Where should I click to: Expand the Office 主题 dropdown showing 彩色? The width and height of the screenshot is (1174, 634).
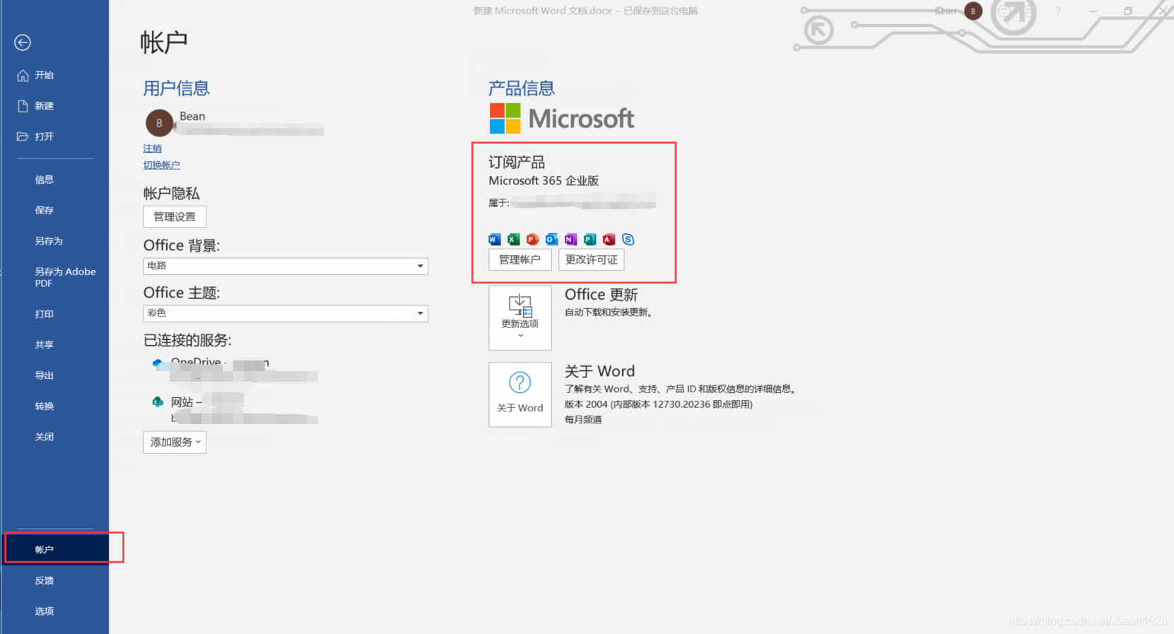286,313
